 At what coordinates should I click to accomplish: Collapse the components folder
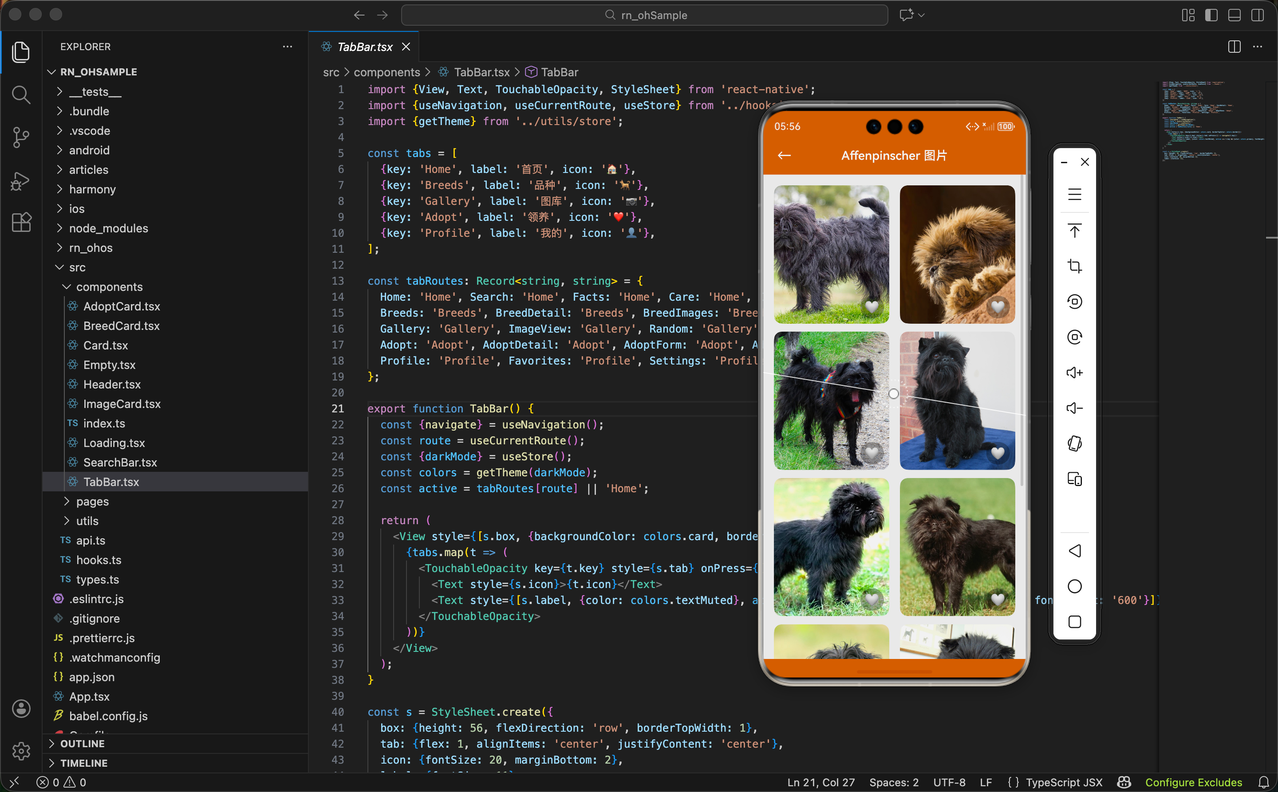pos(109,286)
